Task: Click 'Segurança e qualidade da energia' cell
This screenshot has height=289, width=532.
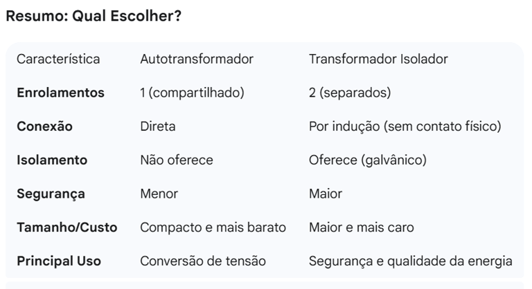Action: coord(411,261)
